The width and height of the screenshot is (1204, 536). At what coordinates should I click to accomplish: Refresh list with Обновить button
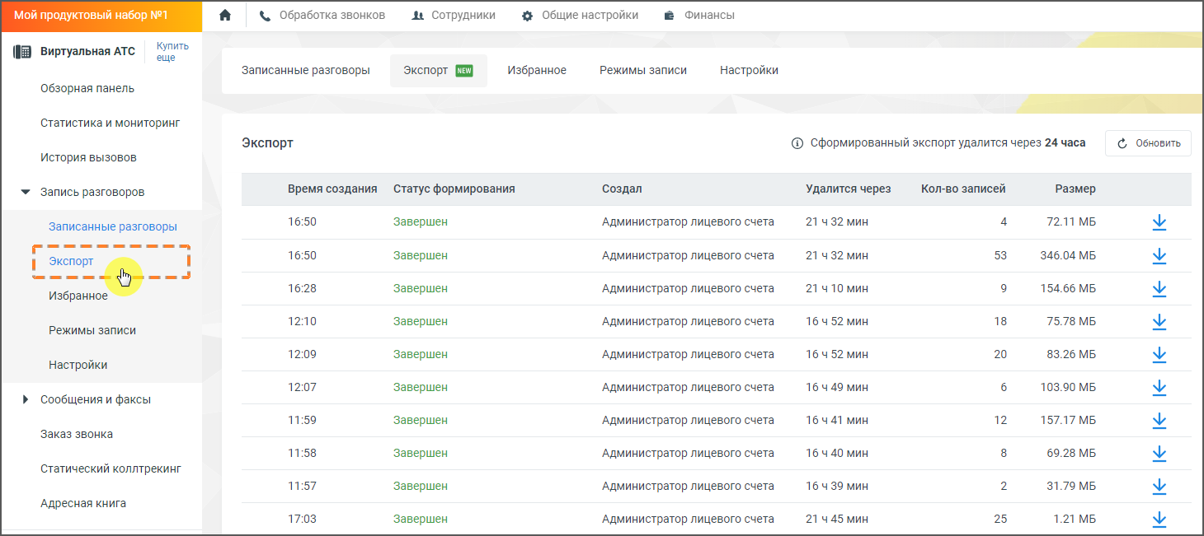click(1148, 143)
